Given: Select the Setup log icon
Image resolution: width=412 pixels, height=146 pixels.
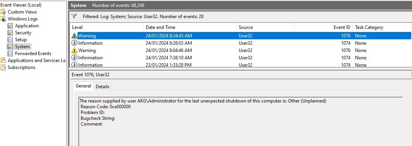Looking at the screenshot, I should 10,40.
